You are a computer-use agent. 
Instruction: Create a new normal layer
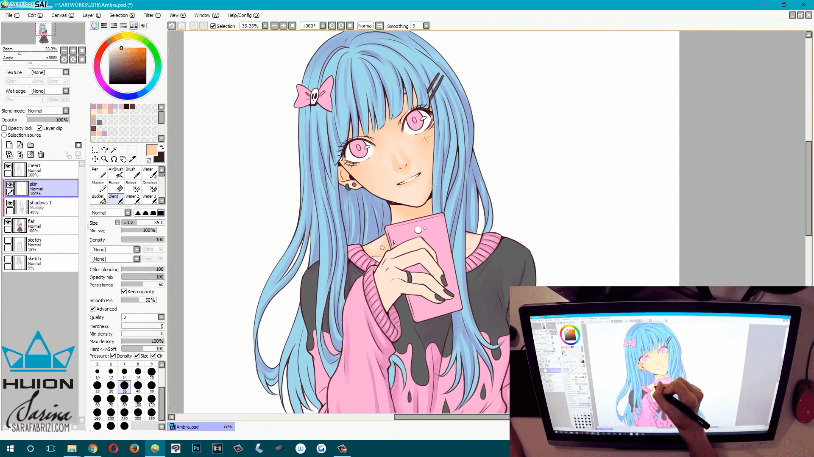(9, 145)
